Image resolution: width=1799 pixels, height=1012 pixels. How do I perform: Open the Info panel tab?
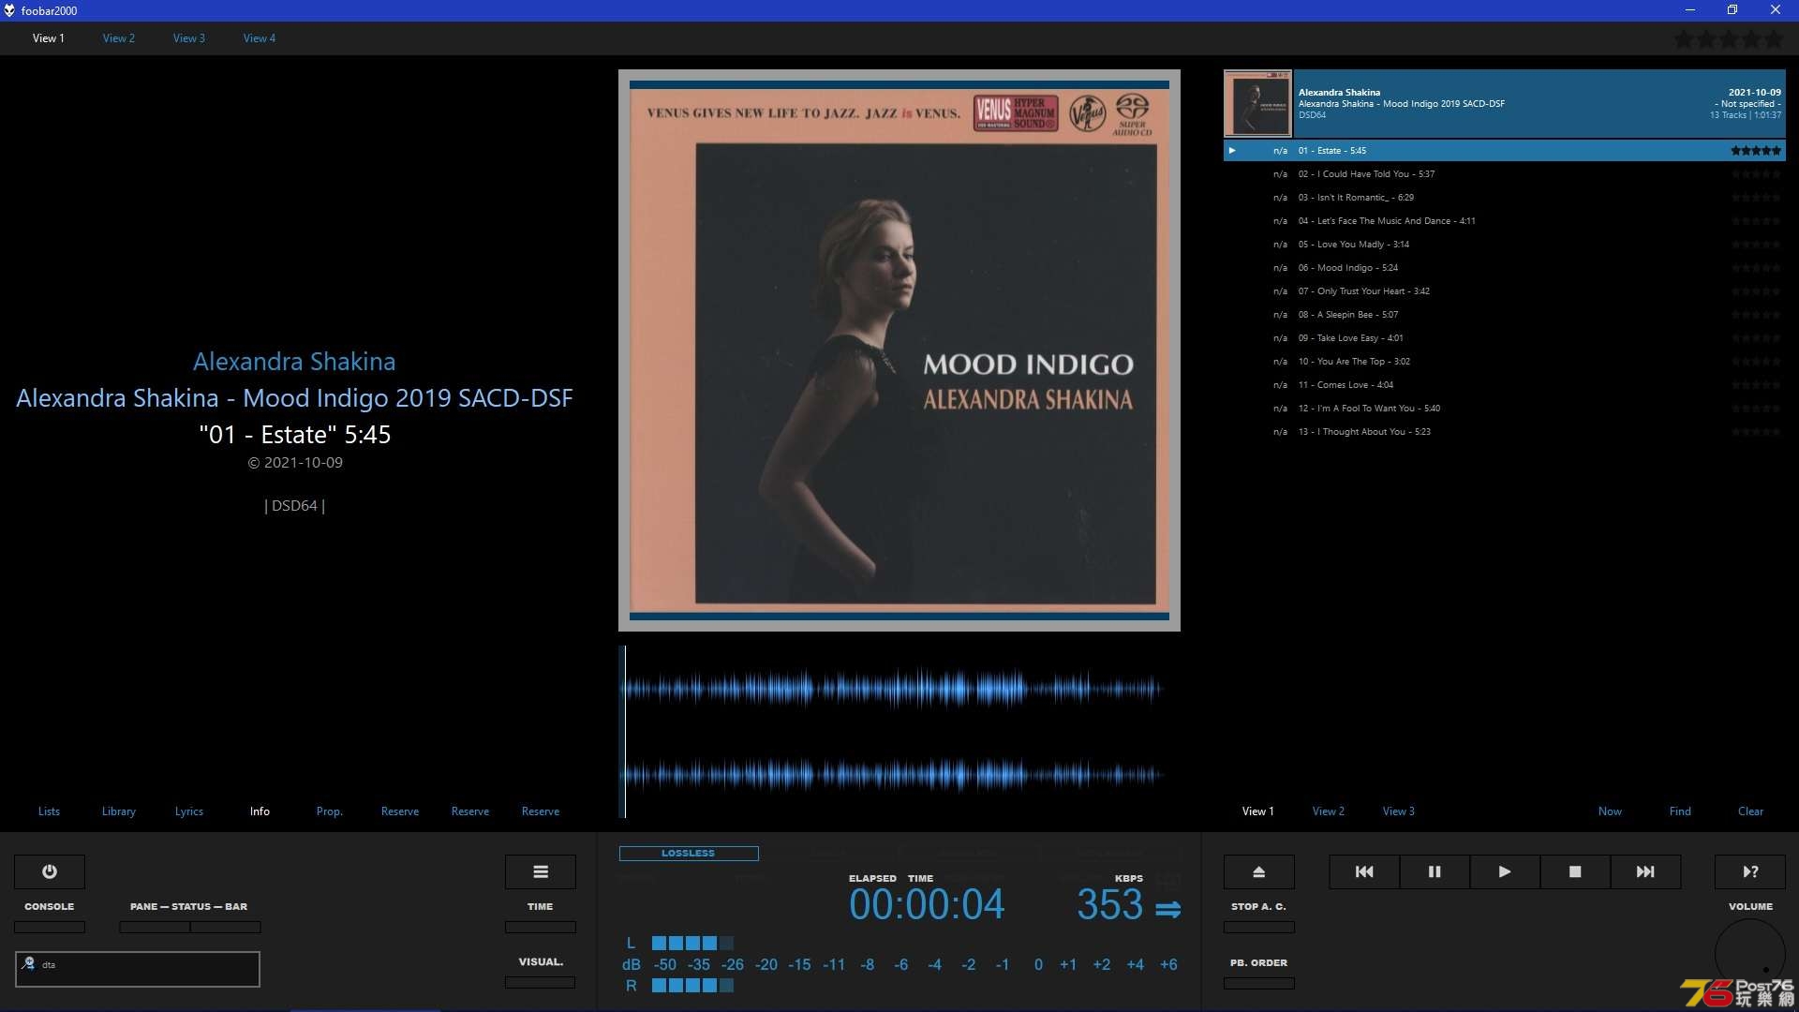point(260,811)
